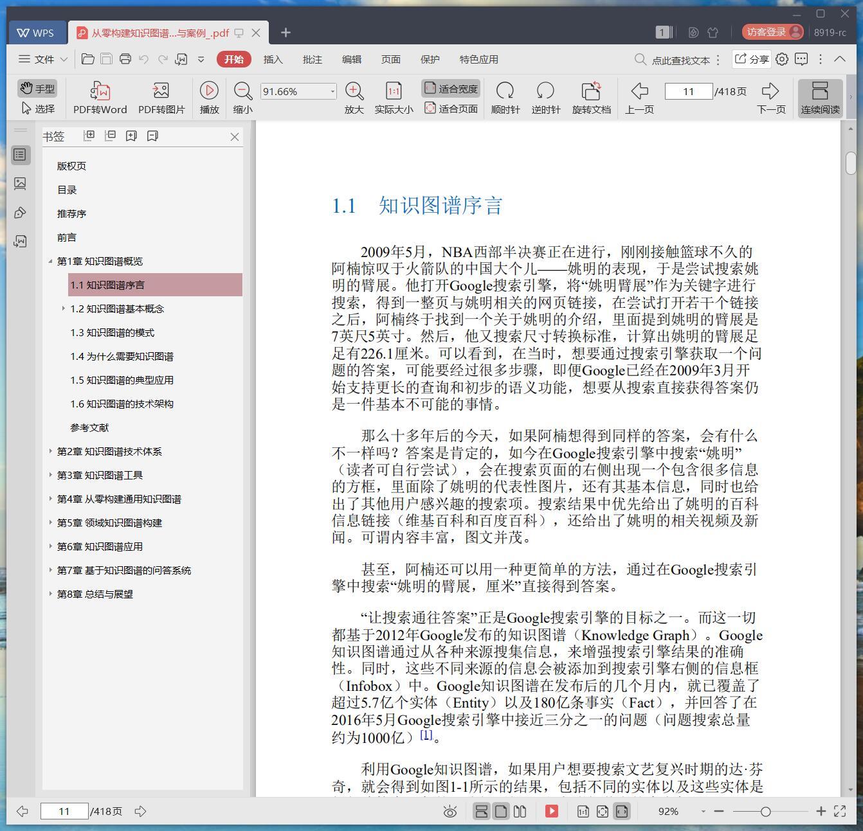
Task: Zoom in using 放大 magnifier icon
Action: pyautogui.click(x=354, y=98)
